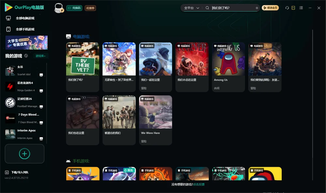Click version number text ver:2.4.9739.29219

pos(16,178)
